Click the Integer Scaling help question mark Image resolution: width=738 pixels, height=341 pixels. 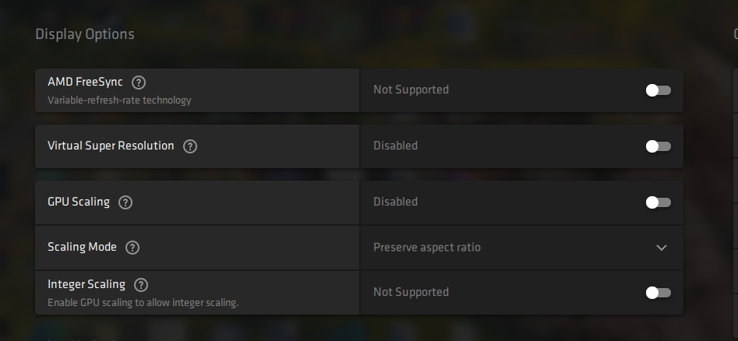point(141,285)
